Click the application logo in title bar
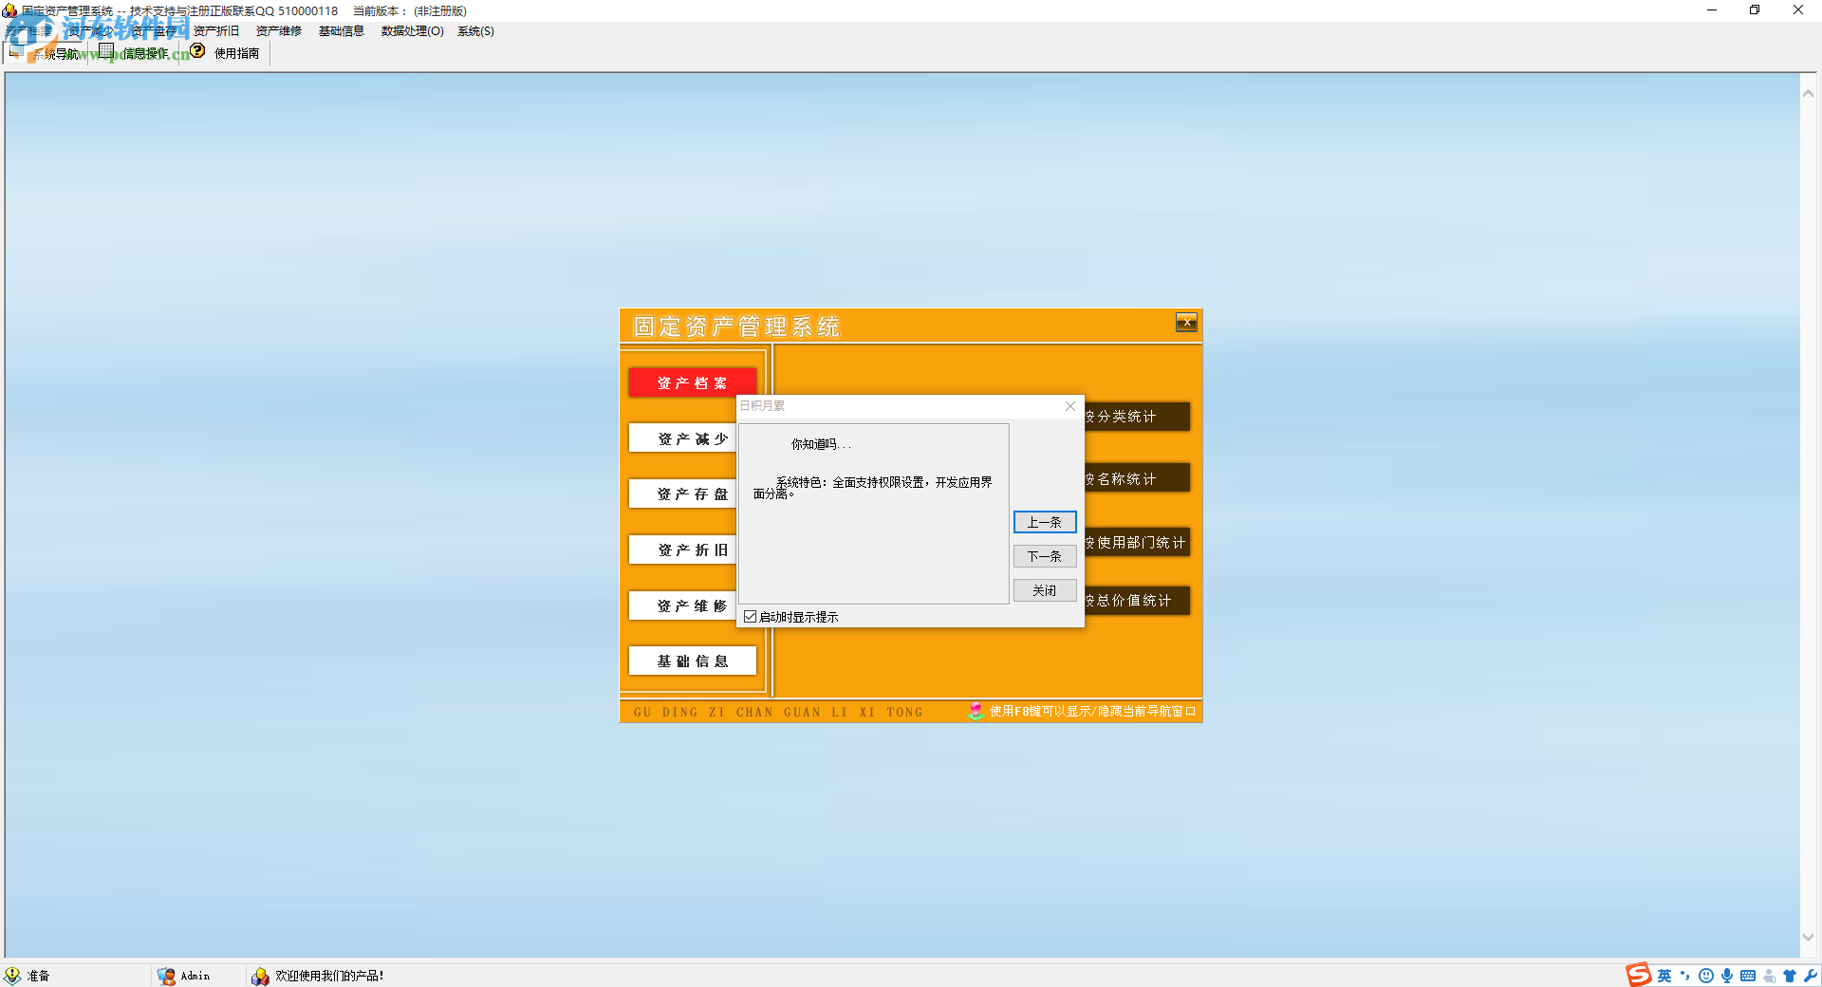 point(9,10)
